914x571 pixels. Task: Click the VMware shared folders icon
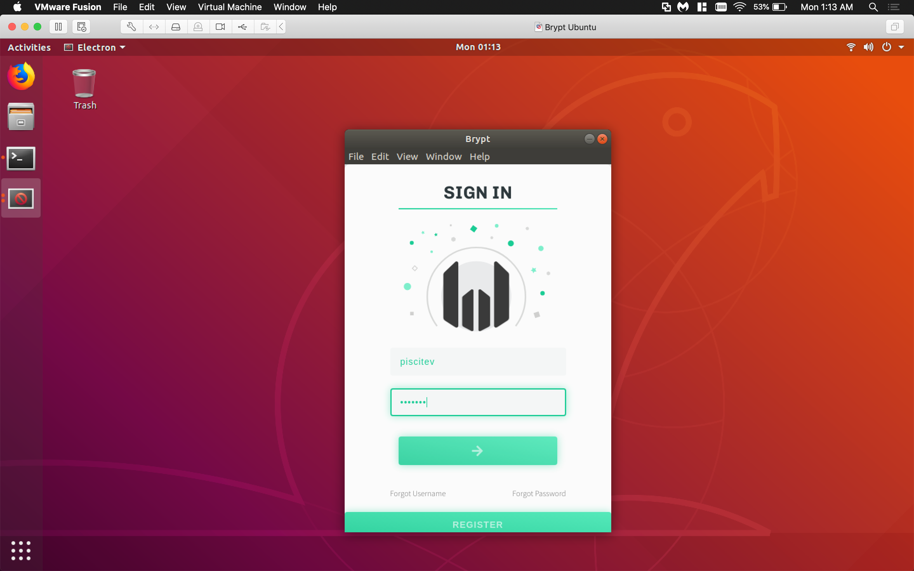click(x=265, y=27)
